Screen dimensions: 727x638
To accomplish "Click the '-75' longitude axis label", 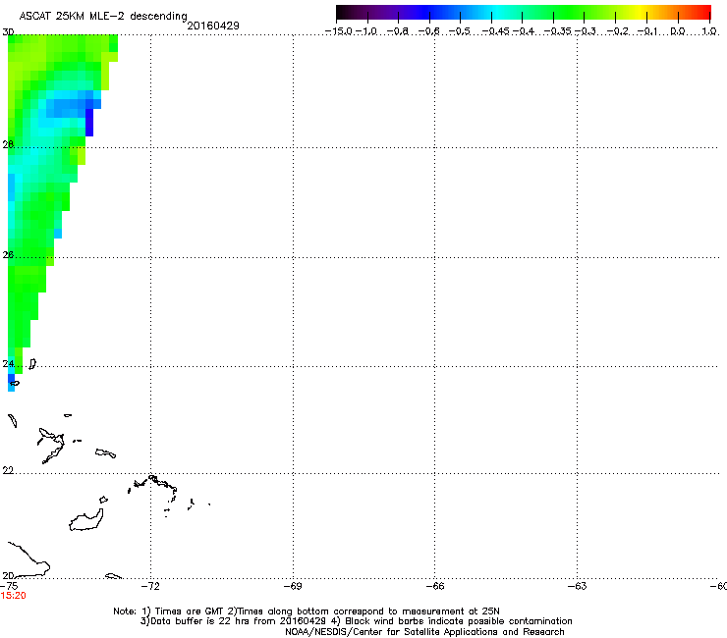I will [x=9, y=586].
